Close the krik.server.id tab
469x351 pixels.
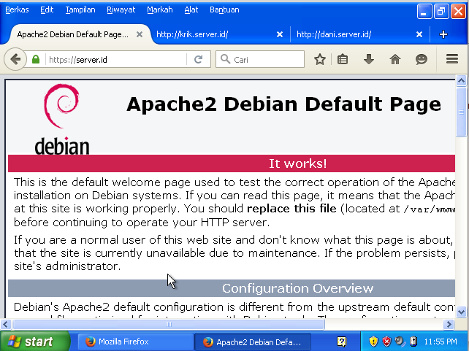279,34
